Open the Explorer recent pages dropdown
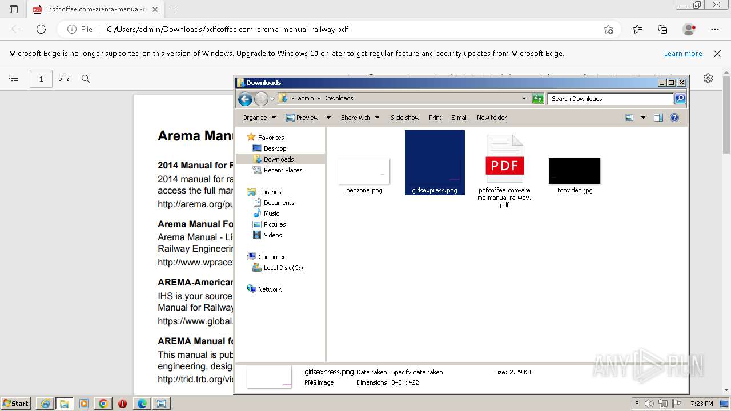 point(272,99)
